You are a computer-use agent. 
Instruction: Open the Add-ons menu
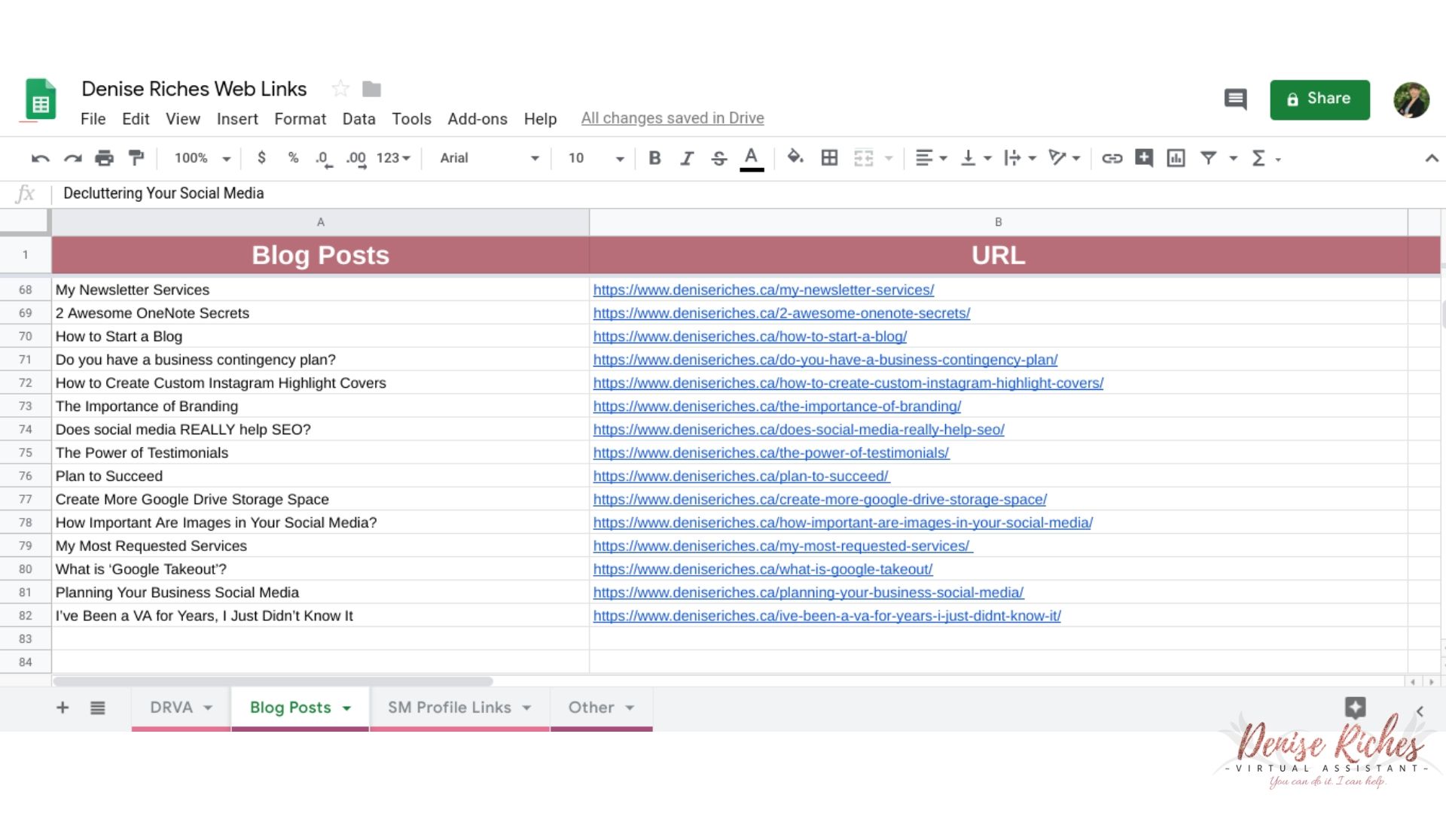click(x=477, y=119)
